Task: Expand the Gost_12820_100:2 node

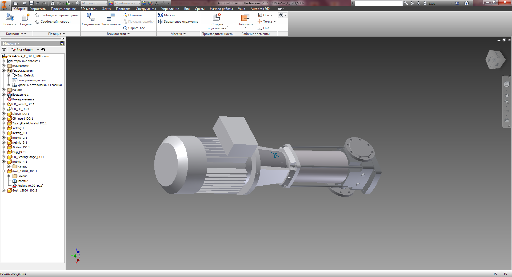Action: tap(3, 190)
